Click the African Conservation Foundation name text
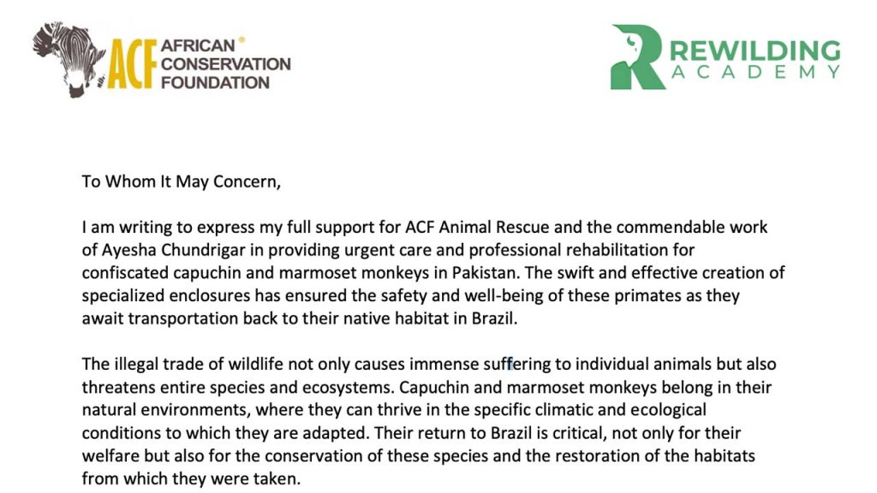 225,63
